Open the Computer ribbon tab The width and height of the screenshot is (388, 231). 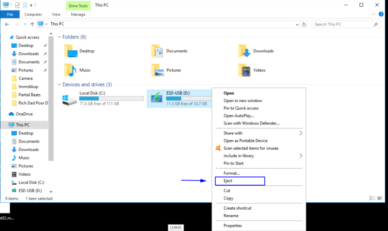(x=33, y=14)
